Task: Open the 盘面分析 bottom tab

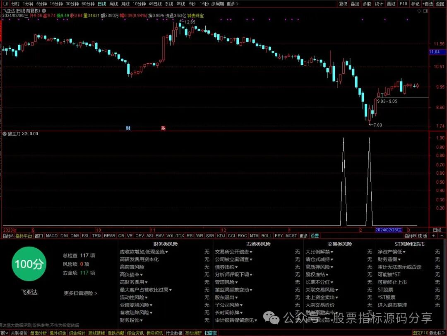Action: [x=38, y=333]
